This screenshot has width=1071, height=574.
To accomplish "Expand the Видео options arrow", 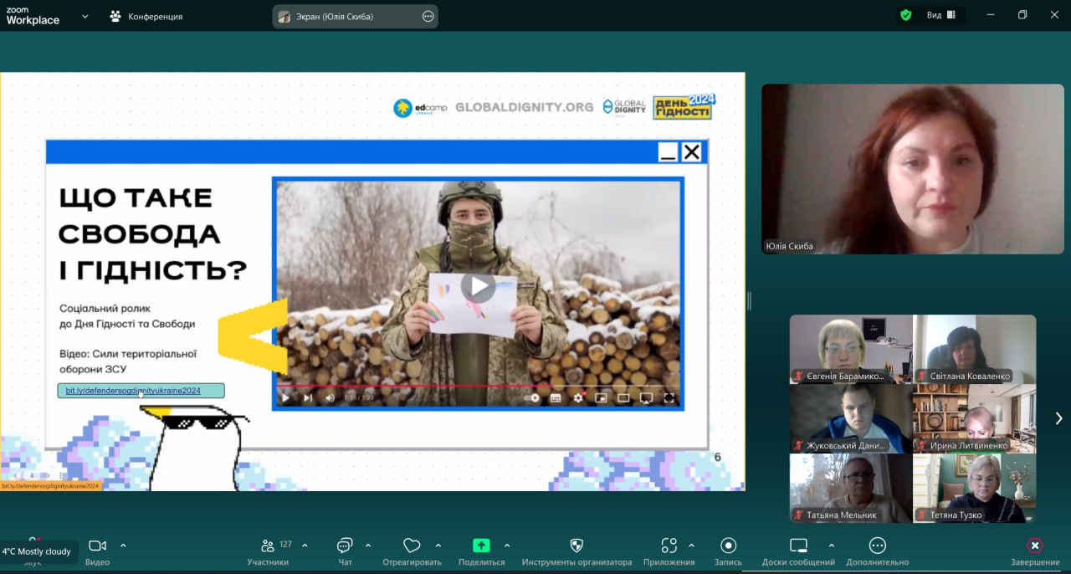I will 123,546.
